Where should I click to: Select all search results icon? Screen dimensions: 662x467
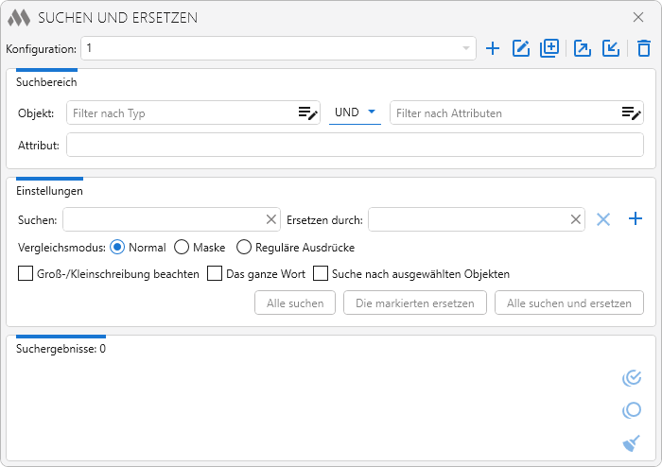[x=632, y=378]
